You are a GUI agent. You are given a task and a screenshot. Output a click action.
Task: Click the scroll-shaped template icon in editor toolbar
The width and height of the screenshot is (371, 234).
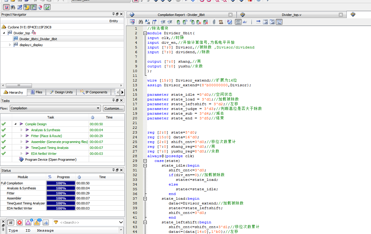point(221,22)
